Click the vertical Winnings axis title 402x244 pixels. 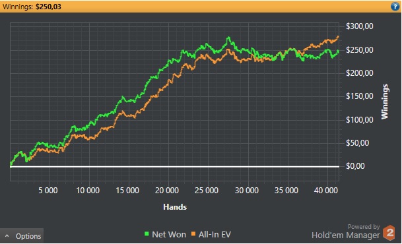(385, 102)
